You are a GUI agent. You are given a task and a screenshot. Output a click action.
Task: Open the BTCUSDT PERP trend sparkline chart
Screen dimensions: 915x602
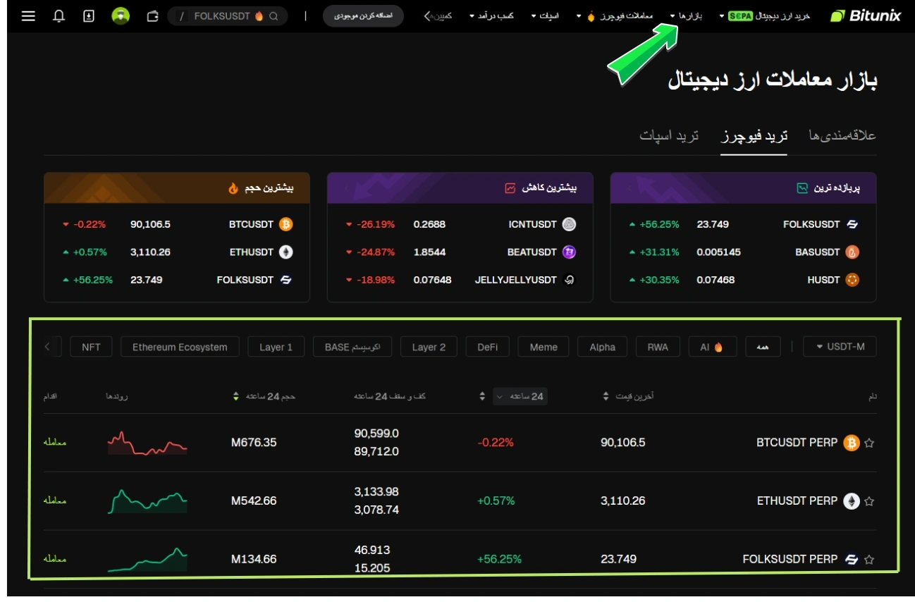(x=147, y=443)
